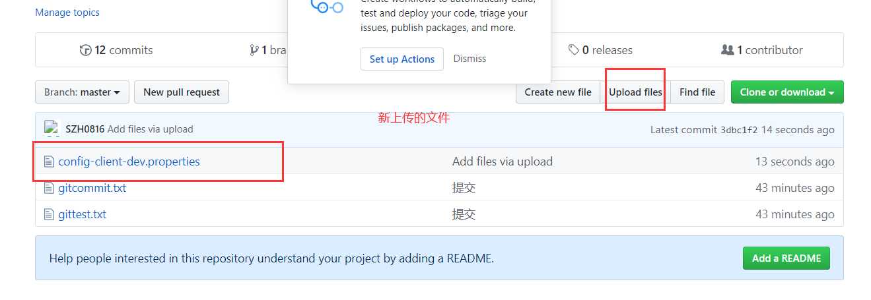This screenshot has width=871, height=300.
Task: Click the Set up Actions button
Action: click(402, 59)
